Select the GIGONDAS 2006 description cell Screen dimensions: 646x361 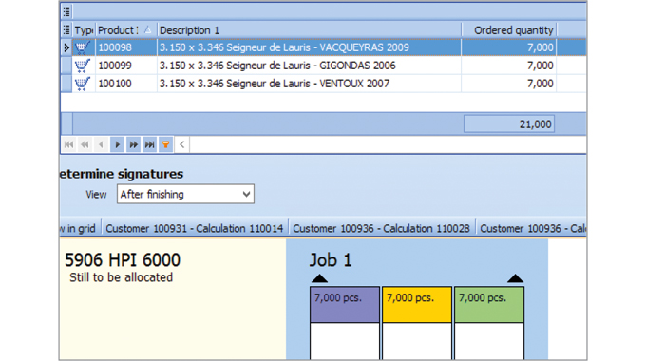coord(309,66)
